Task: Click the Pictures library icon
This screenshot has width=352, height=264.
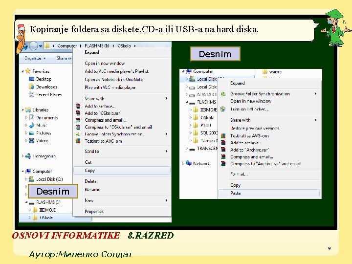Action: [32, 133]
